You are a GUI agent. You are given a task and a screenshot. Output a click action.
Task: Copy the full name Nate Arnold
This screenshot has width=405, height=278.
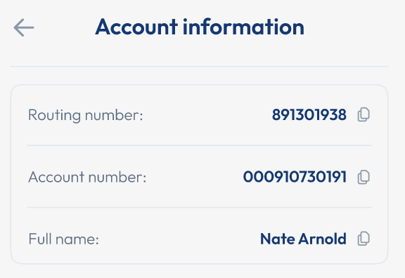(364, 239)
